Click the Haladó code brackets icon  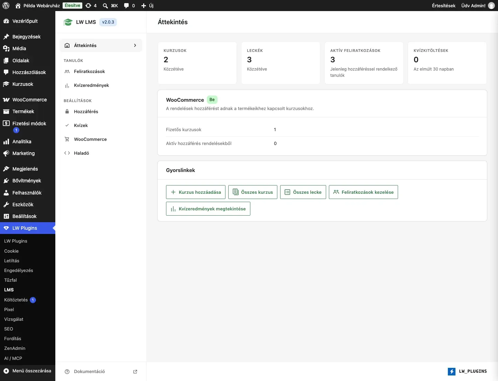click(67, 153)
